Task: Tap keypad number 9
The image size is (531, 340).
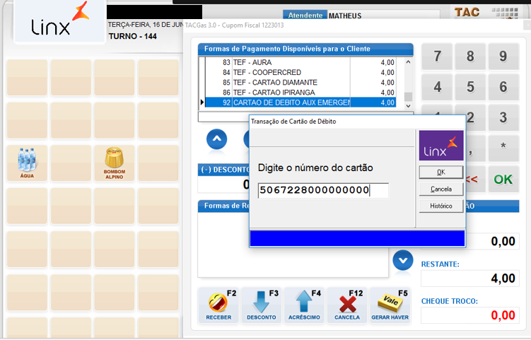Action: (x=503, y=57)
